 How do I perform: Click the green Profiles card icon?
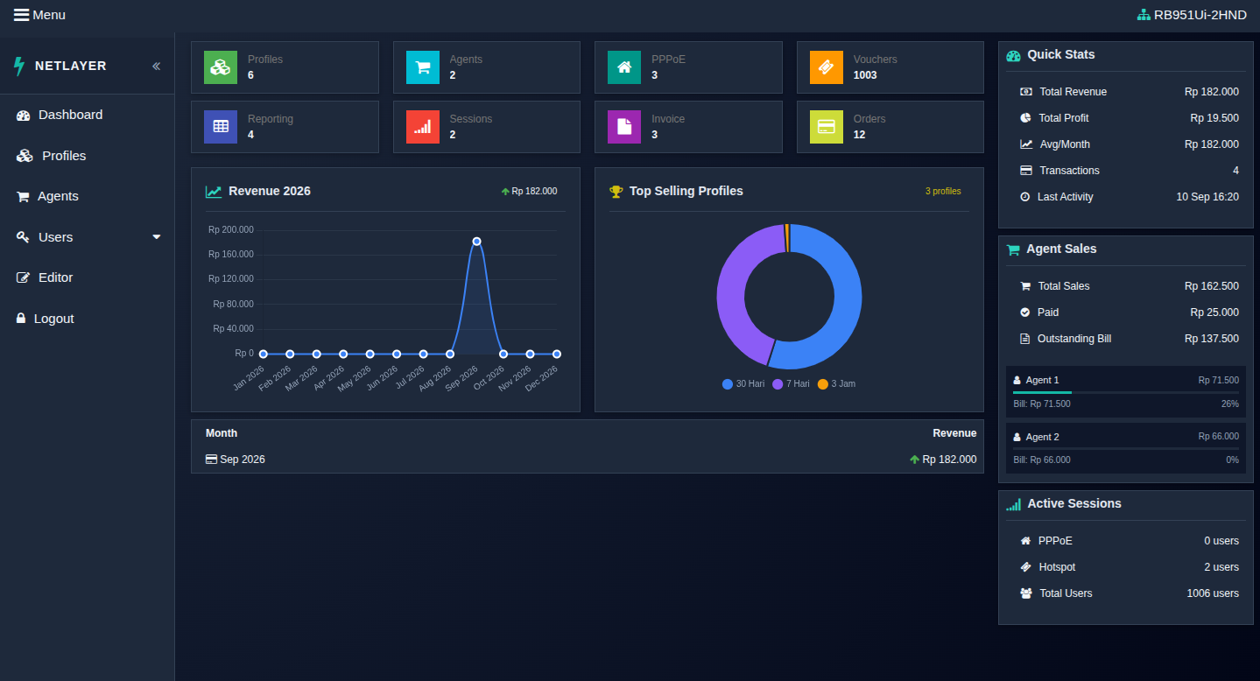click(x=221, y=67)
